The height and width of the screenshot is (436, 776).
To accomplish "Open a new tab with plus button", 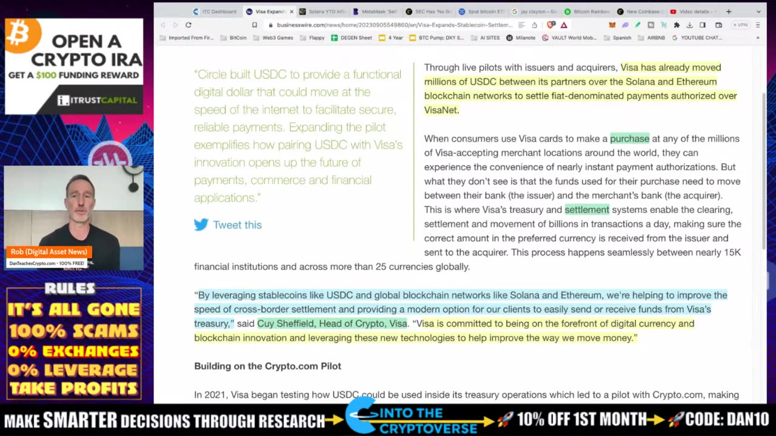I will point(729,12).
